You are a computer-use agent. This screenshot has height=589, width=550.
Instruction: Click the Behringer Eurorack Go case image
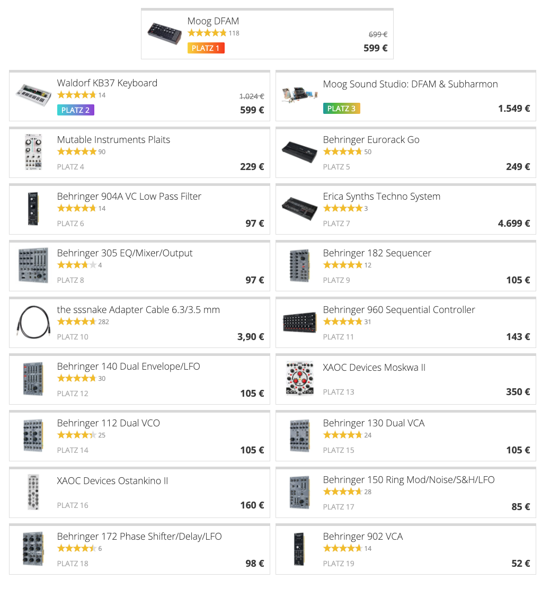click(x=299, y=152)
